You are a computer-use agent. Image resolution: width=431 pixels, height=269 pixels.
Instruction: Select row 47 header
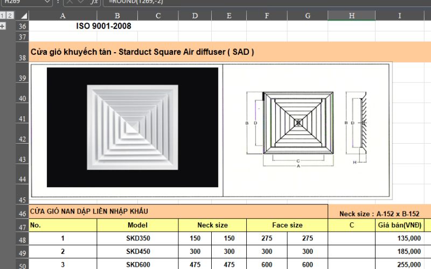pyautogui.click(x=22, y=225)
